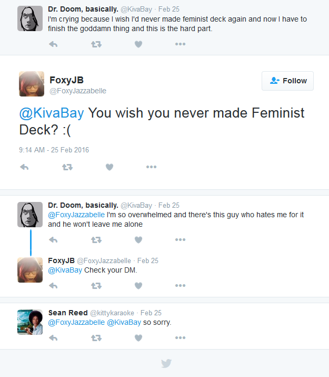Open the 9:14 AM - 25 Feb 2016 timestamp
Screen dimensions: 329x377
pyautogui.click(x=54, y=150)
